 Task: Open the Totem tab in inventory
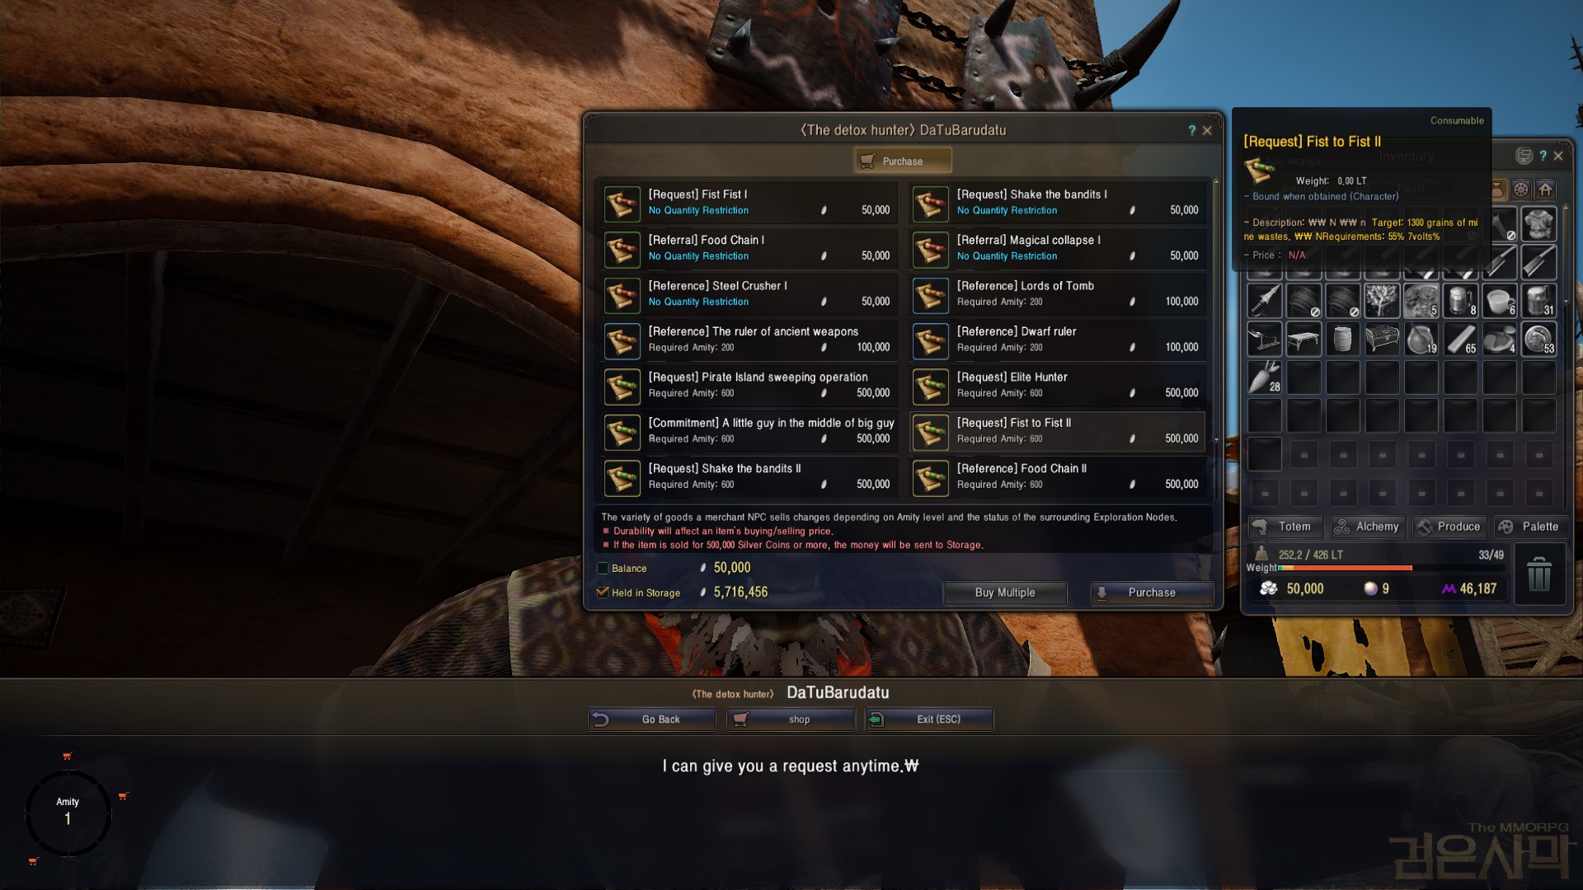tap(1285, 527)
